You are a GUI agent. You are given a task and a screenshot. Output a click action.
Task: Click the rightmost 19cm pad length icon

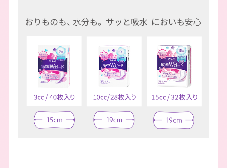click(174, 120)
